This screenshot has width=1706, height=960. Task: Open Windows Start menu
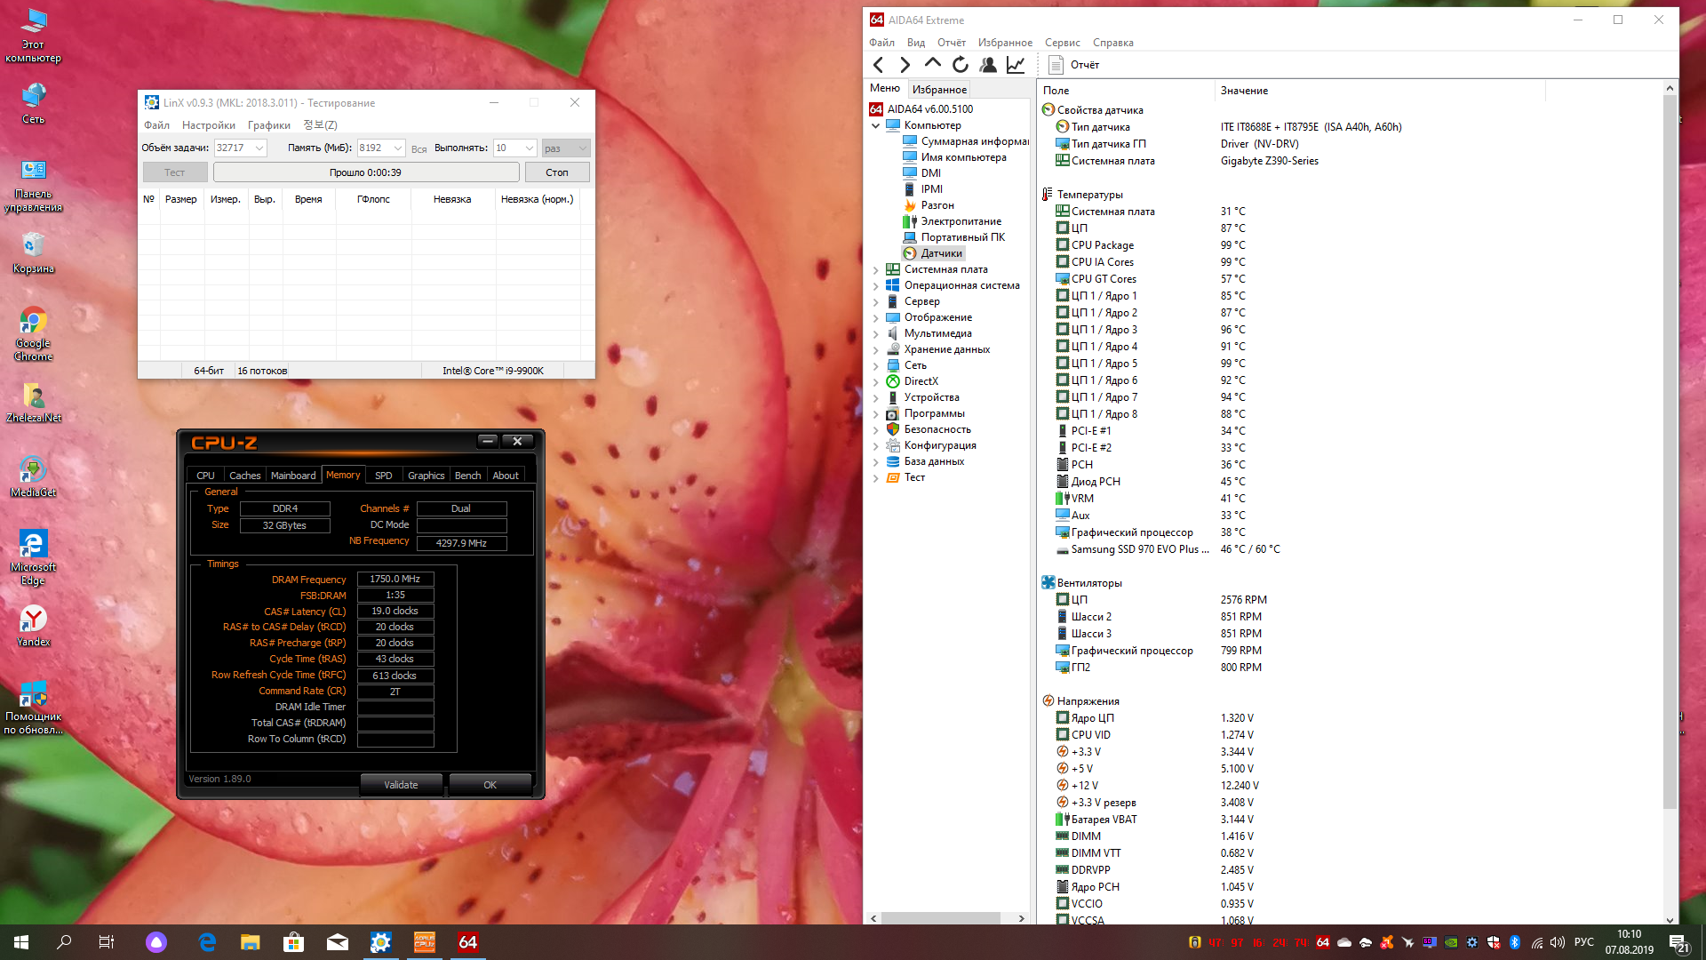click(x=21, y=942)
